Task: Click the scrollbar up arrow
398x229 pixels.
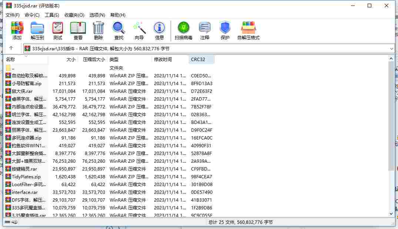Action: 391,58
